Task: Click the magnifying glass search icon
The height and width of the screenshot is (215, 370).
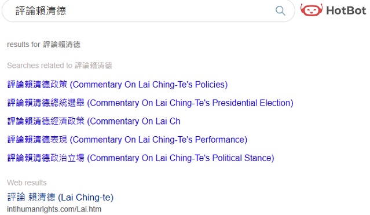Action: click(280, 10)
